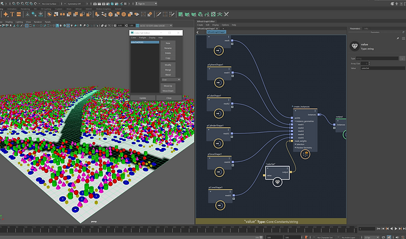Click the Delete color set button
Screen dimensions: 406x239
point(168,53)
